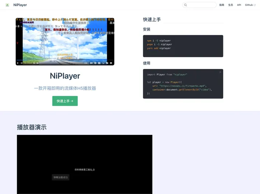Screen dimensions: 260x194
Task: Click the 'pnpm i -S niplayer' line
Action: point(159,44)
